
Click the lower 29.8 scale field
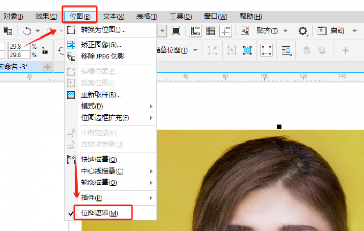pyautogui.click(x=19, y=55)
